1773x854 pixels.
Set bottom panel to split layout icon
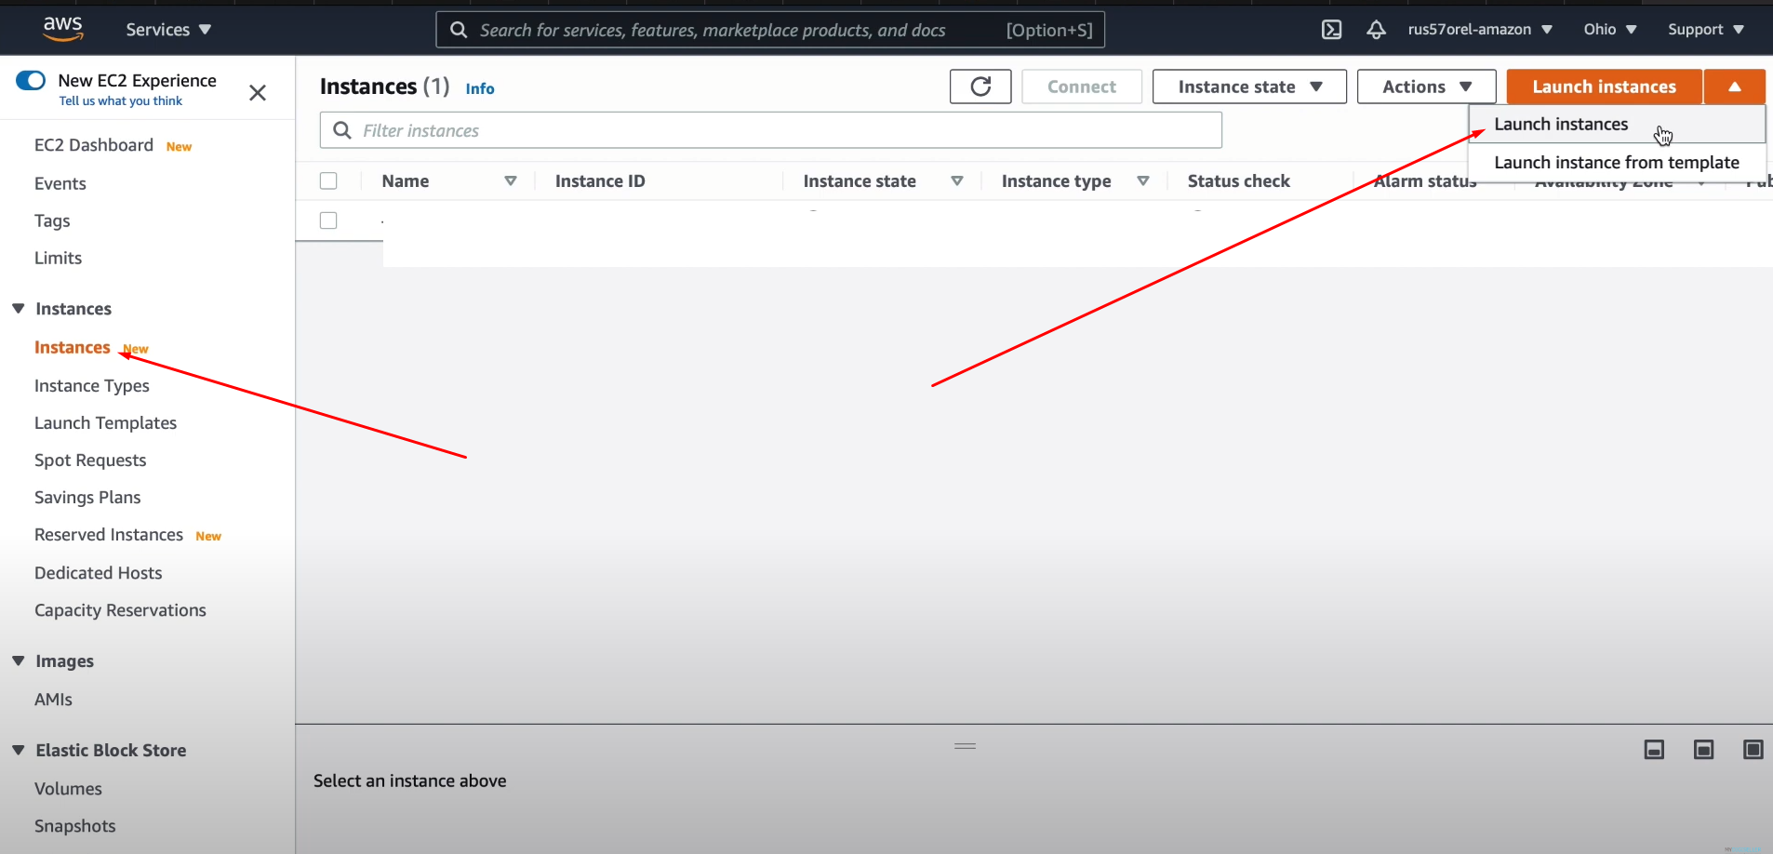pyautogui.click(x=1703, y=750)
